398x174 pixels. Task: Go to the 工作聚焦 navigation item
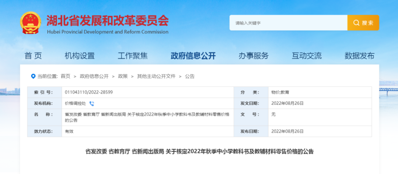coord(133,56)
